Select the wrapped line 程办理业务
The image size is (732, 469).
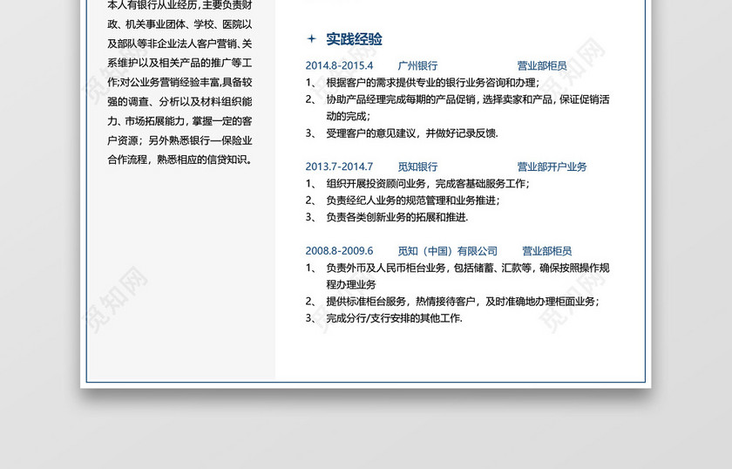point(350,284)
